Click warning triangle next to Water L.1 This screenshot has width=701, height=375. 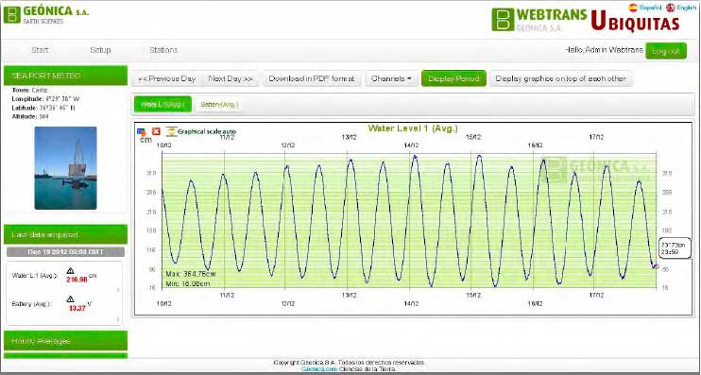tap(70, 271)
